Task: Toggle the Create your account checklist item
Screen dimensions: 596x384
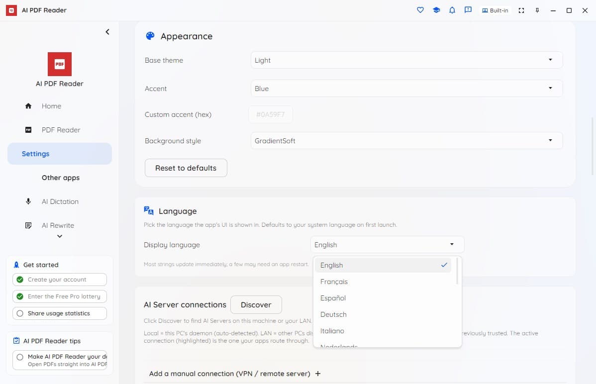Action: pos(60,280)
